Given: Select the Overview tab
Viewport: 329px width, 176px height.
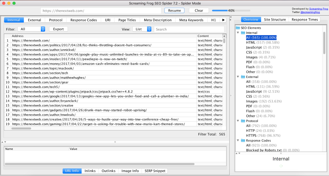Looking at the screenshot, I should [251, 20].
